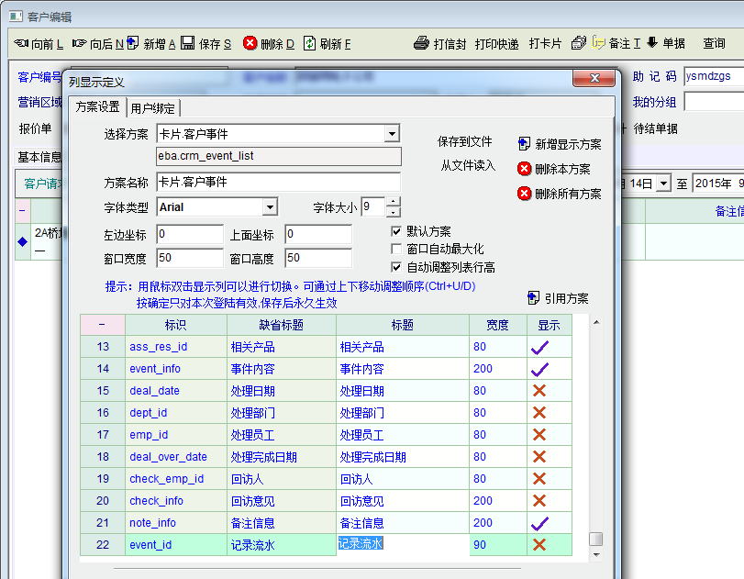The height and width of the screenshot is (579, 744).
Task: Enable the 窗口自动最大化 checkbox
Action: coord(396,249)
